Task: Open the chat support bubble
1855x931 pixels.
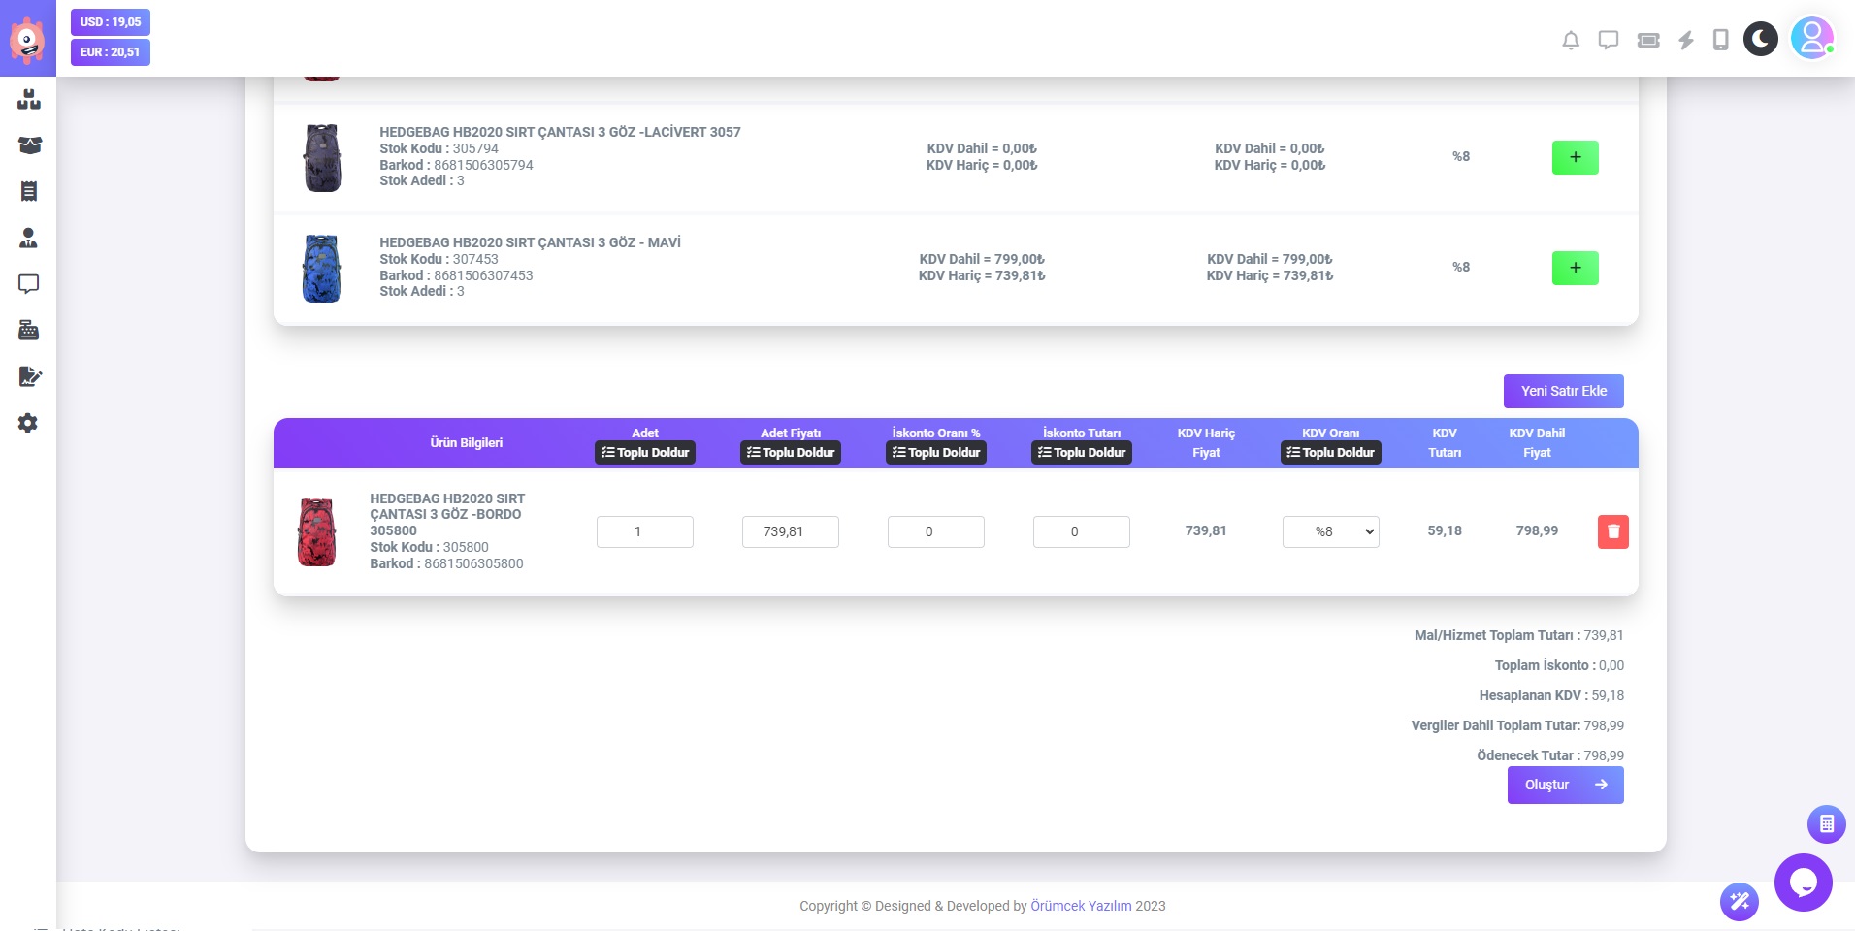Action: tap(1803, 883)
